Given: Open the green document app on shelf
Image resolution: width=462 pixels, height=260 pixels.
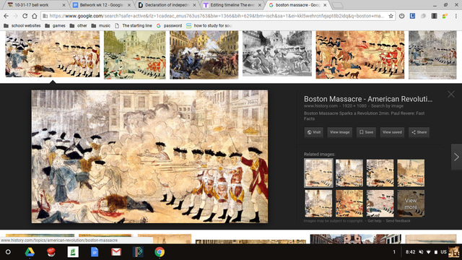Looking at the screenshot, I should tap(73, 252).
